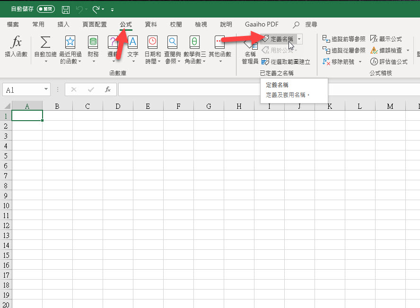Open the Date and Time functions icon
This screenshot has width=420, height=308.
[153, 42]
